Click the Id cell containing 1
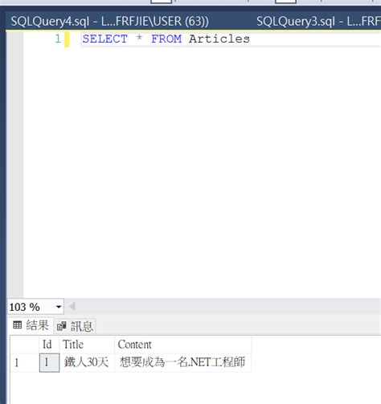381x404 pixels. (49, 363)
